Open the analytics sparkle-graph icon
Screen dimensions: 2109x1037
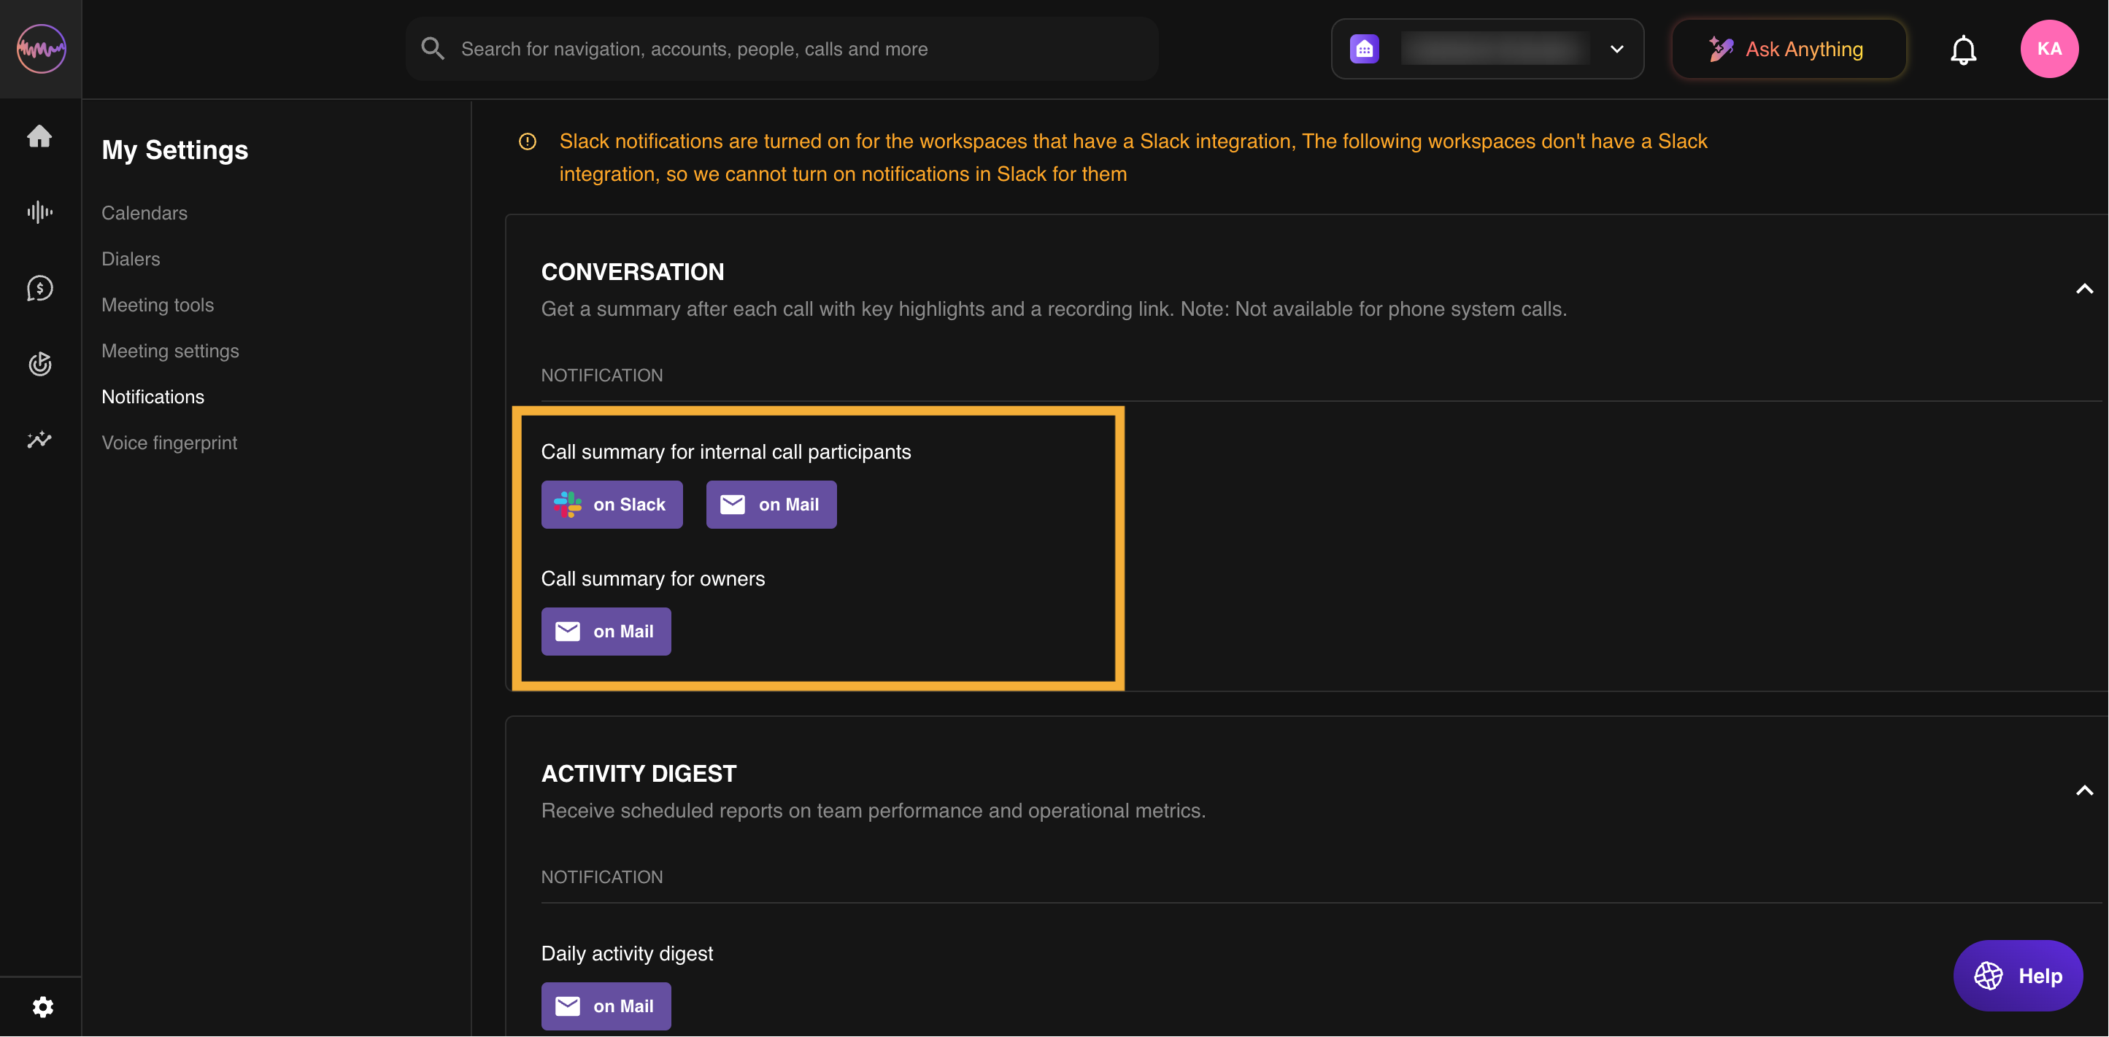pos(39,440)
